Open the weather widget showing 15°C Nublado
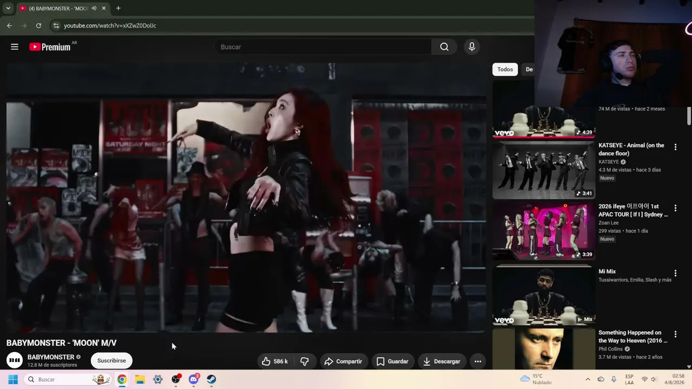This screenshot has width=692, height=389. click(536, 379)
